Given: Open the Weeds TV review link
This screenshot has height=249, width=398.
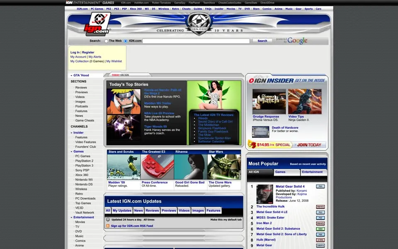Looking at the screenshot, I should coord(203,118).
